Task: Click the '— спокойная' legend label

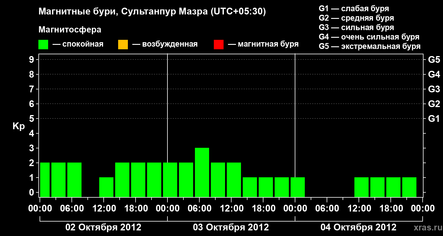Action: (78, 44)
